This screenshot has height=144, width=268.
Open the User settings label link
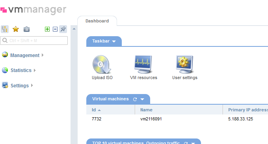point(185,78)
